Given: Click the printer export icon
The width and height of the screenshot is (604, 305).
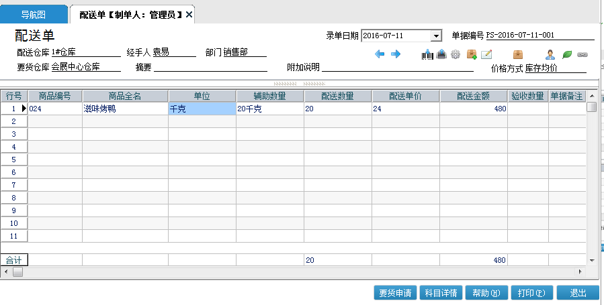Looking at the screenshot, I should pos(441,54).
